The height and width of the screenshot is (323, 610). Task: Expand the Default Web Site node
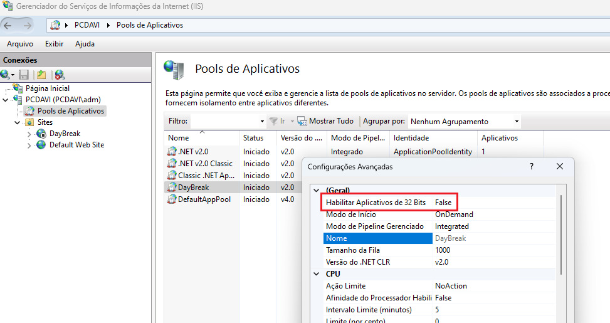click(x=29, y=146)
